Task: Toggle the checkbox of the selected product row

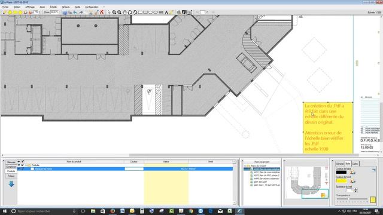Action: coord(23,168)
